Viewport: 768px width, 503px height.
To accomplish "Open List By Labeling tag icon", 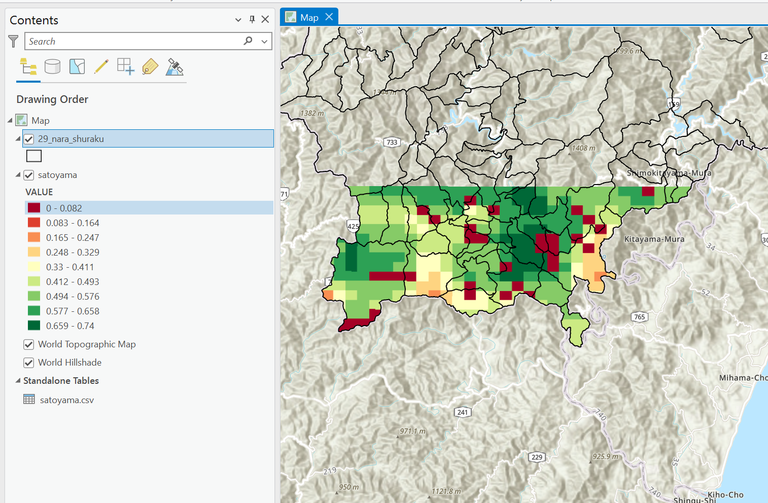I will pos(150,66).
